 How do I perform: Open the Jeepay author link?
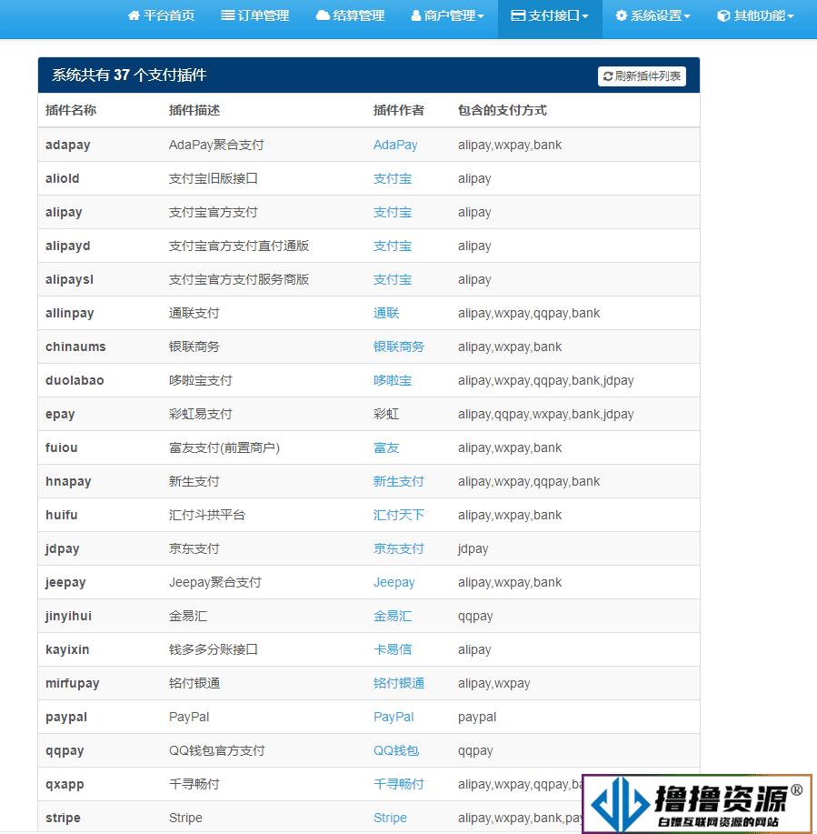(x=394, y=582)
